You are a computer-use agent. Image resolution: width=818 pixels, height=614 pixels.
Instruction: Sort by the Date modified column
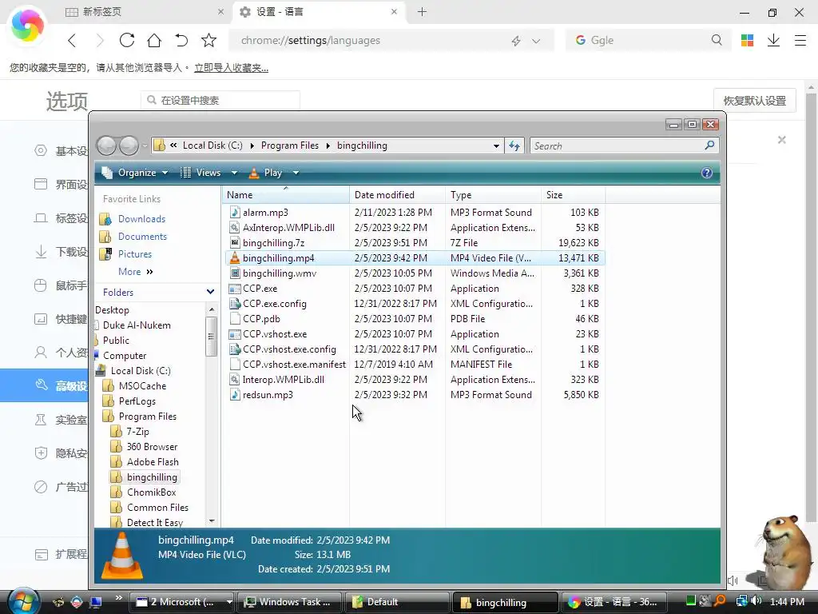tap(397, 195)
